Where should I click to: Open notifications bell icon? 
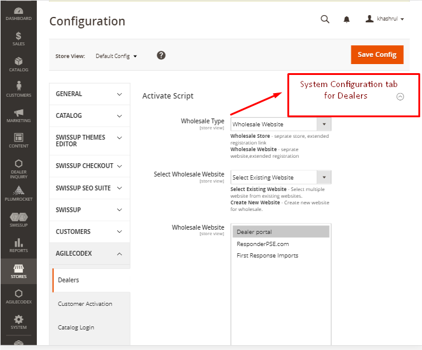pyautogui.click(x=347, y=19)
